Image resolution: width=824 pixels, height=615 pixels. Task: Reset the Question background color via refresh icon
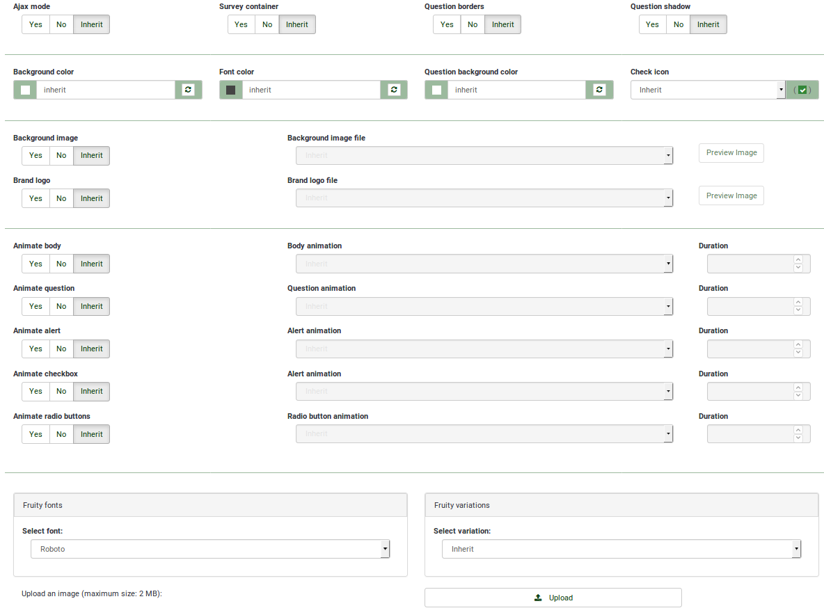coord(599,90)
